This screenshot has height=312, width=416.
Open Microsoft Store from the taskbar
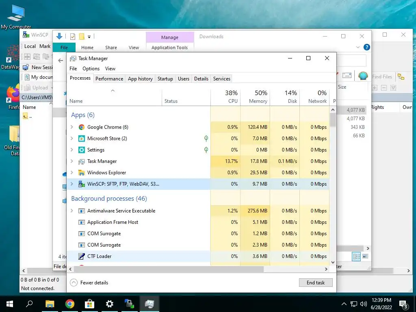pos(89,304)
